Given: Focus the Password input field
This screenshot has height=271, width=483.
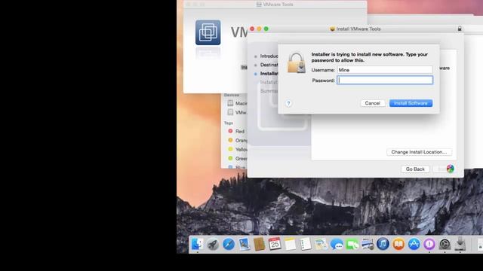Looking at the screenshot, I should coord(385,81).
